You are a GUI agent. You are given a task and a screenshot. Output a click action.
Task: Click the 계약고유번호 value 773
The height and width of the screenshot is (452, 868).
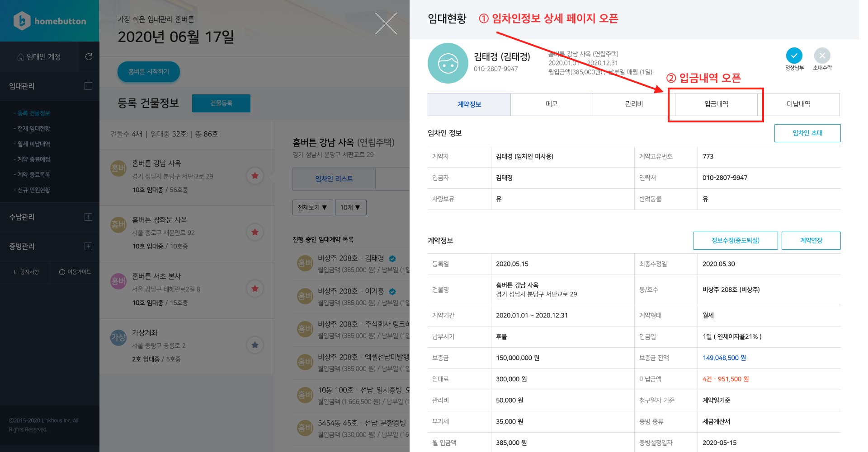coord(708,157)
